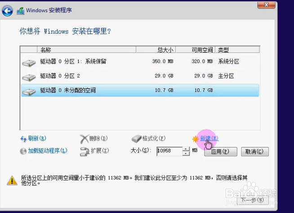The height and width of the screenshot is (213, 294).
Task: Sort by the 类型 column header
Action: click(237, 50)
